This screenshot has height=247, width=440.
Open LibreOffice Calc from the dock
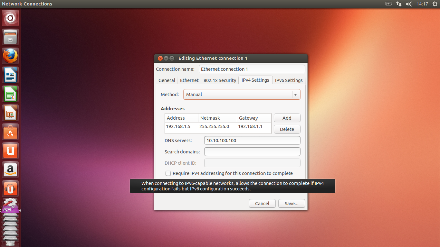10,94
